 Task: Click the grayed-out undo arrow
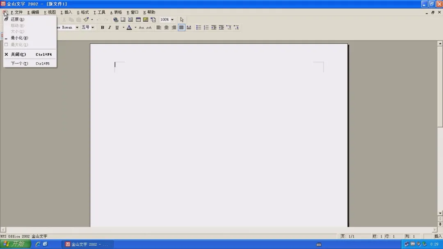coord(98,20)
